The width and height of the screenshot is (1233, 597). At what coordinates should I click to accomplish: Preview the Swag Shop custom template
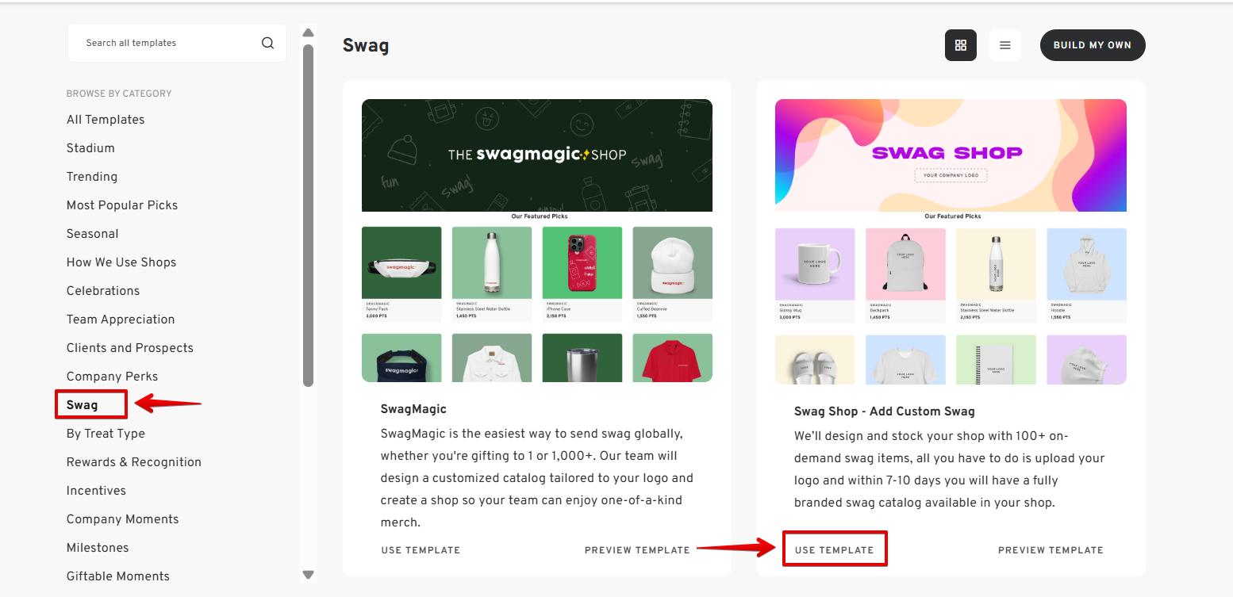(1051, 549)
